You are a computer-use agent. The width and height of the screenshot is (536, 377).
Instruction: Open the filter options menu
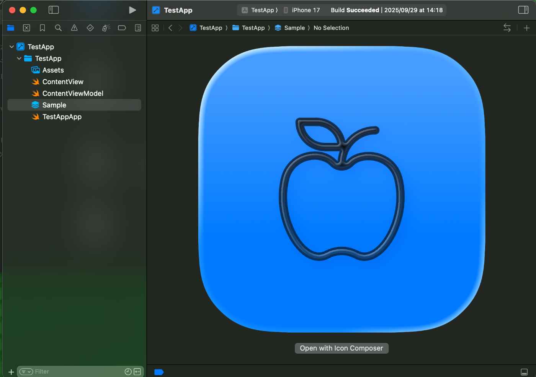pyautogui.click(x=26, y=372)
